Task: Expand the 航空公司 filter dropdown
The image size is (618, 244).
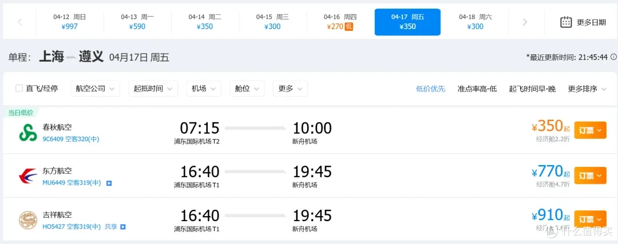Action: [x=95, y=89]
